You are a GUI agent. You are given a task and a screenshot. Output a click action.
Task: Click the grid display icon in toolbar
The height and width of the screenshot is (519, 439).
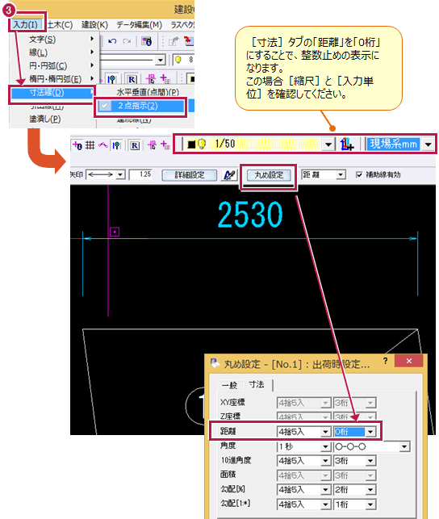pyautogui.click(x=90, y=145)
